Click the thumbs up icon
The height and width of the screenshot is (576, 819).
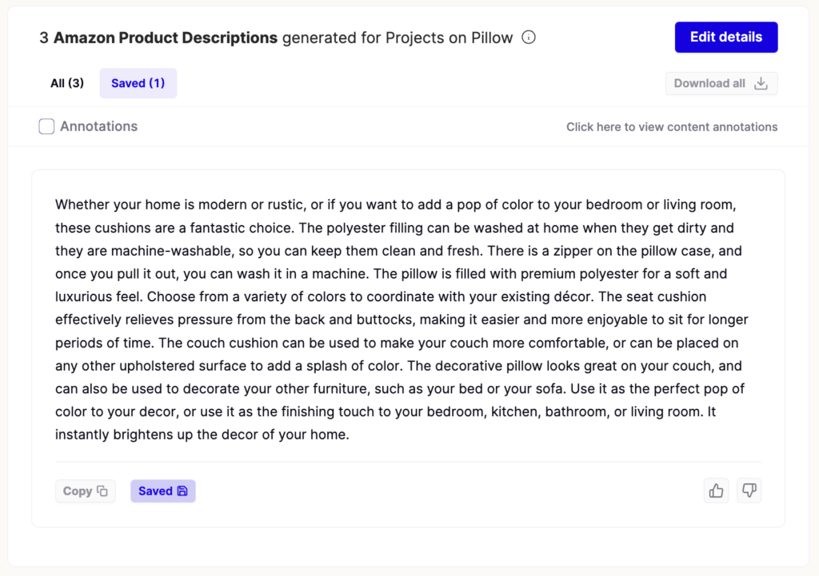coord(716,491)
